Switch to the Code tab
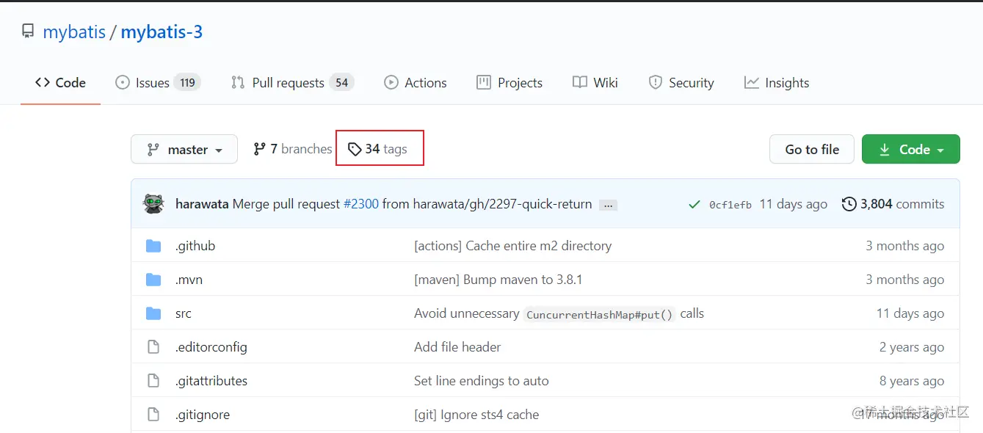983x433 pixels. click(60, 83)
